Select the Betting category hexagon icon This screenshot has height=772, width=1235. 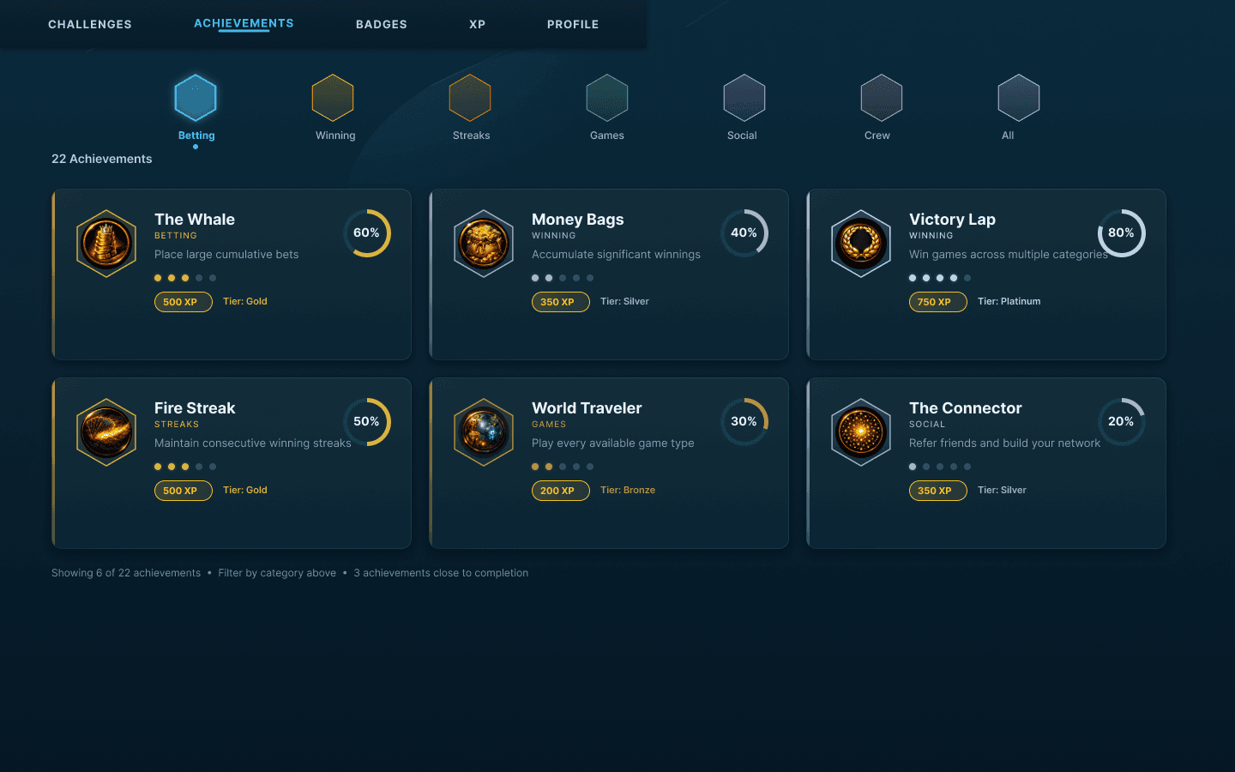(196, 98)
